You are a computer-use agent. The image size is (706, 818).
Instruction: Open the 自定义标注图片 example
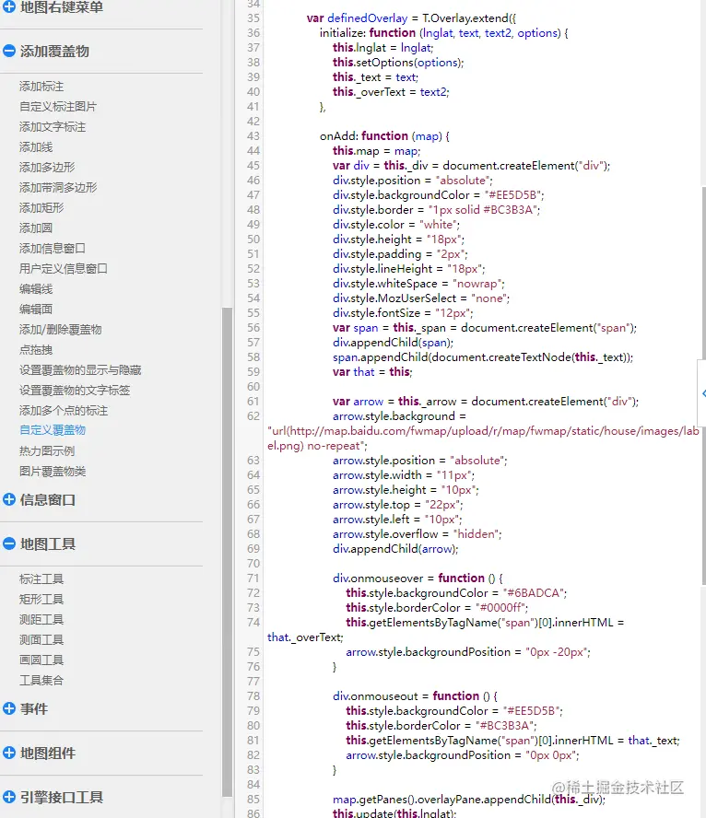tap(58, 107)
